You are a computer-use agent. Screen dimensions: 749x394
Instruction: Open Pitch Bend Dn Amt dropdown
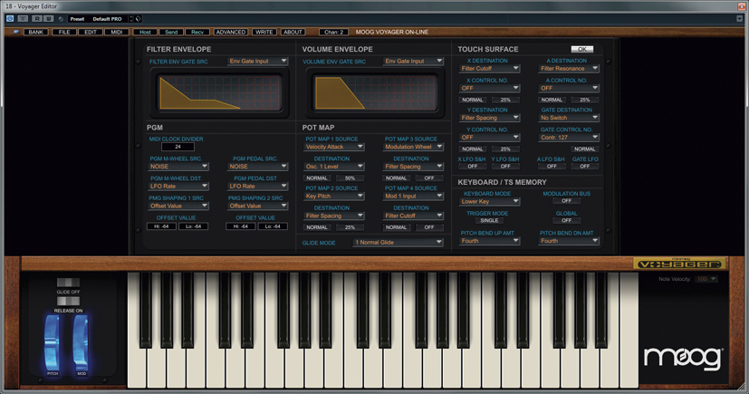coord(569,241)
